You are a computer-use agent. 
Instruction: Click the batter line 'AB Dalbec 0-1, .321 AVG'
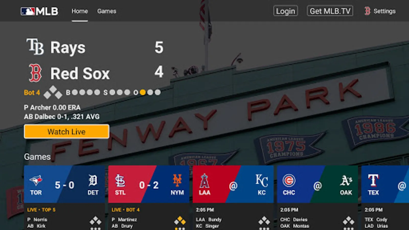click(62, 117)
